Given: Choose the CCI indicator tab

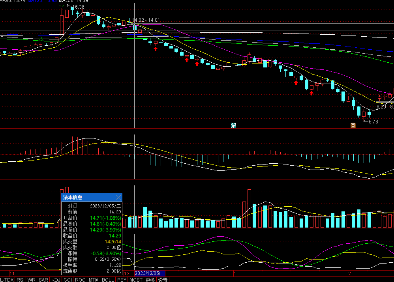Looking at the screenshot, I should coord(68,280).
